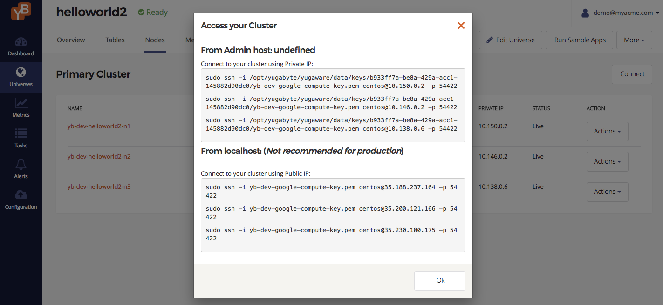Open Actions dropdown for node n2
This screenshot has height=305, width=663.
(x=608, y=162)
